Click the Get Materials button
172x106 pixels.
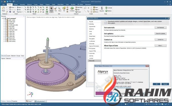[161, 27]
